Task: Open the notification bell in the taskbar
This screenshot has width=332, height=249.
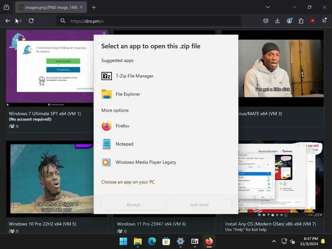Action: click(x=323, y=241)
